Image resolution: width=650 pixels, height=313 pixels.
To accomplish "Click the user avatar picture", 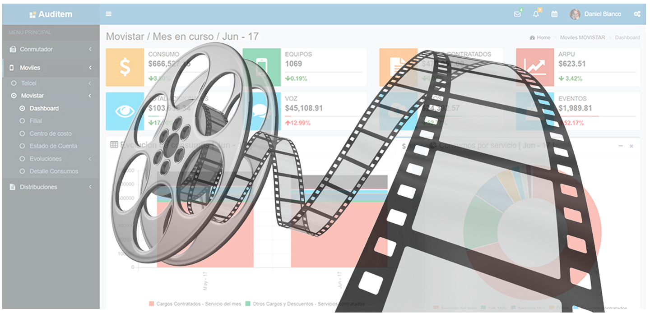I will click(575, 14).
